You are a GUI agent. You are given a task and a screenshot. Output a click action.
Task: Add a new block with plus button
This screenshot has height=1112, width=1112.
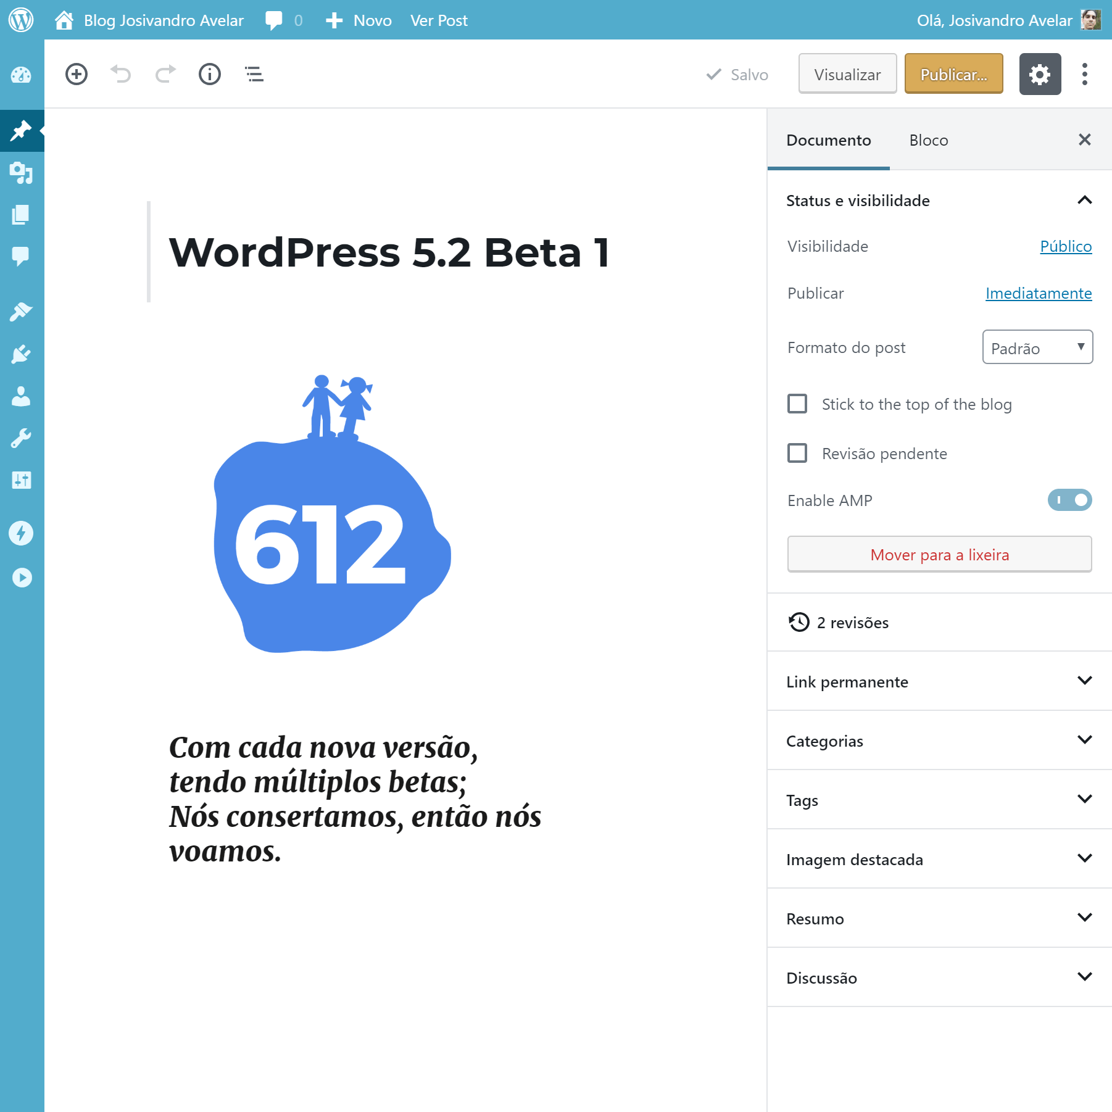77,75
